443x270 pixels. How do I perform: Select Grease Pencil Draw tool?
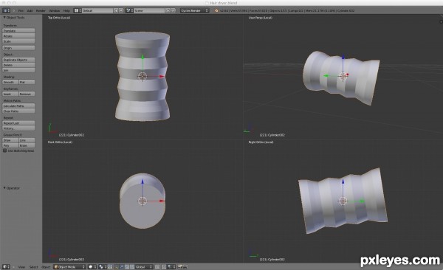(10, 140)
